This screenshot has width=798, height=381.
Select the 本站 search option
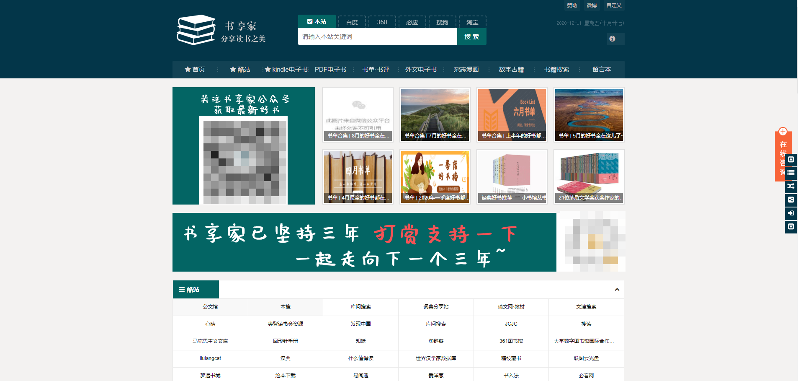click(x=317, y=21)
